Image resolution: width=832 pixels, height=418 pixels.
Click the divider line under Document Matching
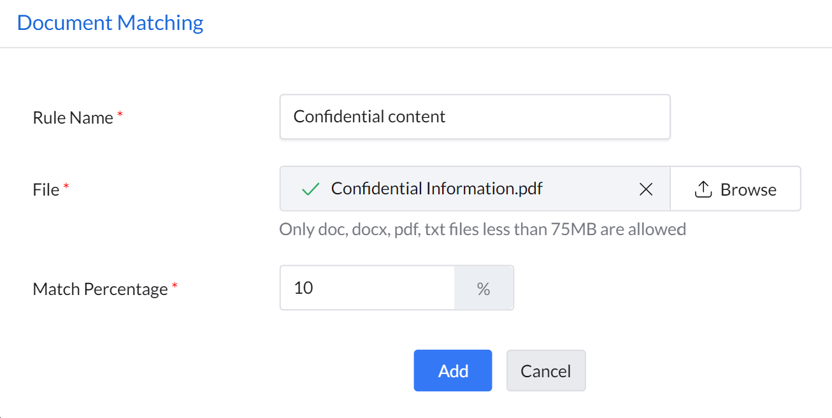tap(416, 48)
